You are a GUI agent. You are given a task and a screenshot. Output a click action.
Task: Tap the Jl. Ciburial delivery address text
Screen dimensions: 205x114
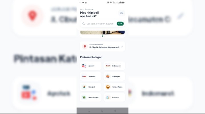point(104,47)
